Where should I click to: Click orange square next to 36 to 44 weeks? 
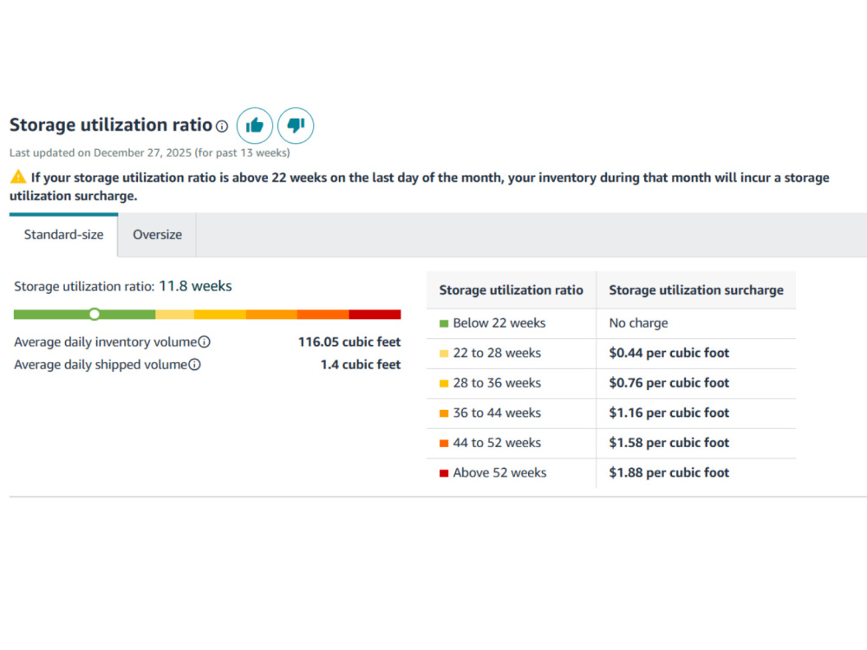click(443, 413)
